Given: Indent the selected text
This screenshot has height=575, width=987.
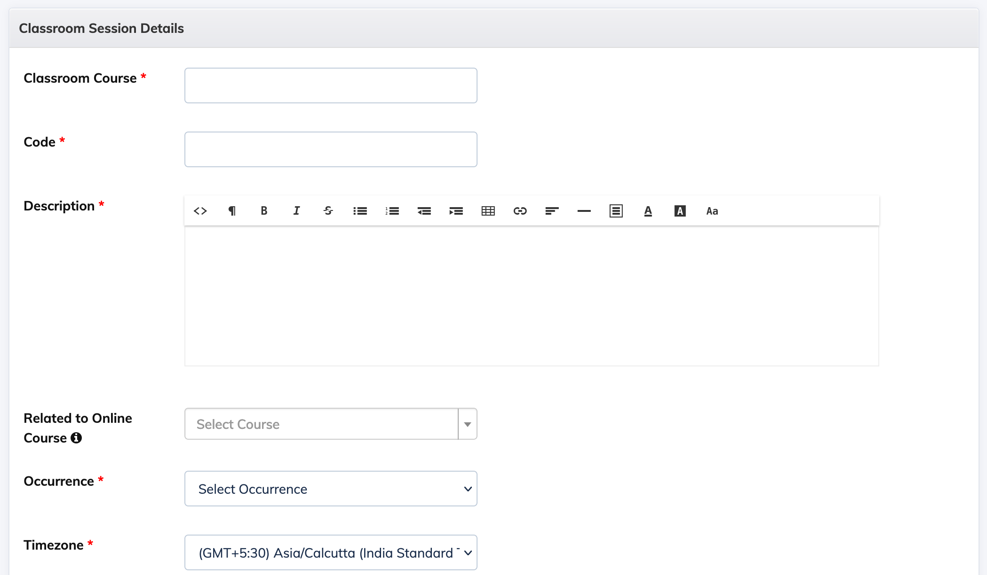Looking at the screenshot, I should pos(456,211).
